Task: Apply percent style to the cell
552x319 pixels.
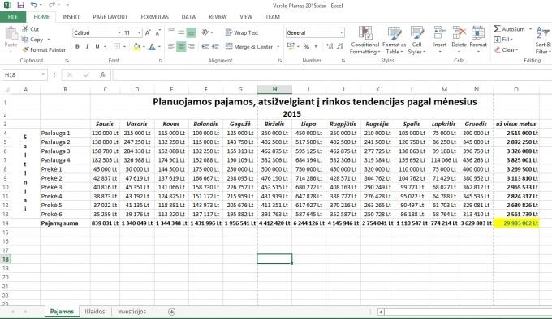Action: click(306, 46)
